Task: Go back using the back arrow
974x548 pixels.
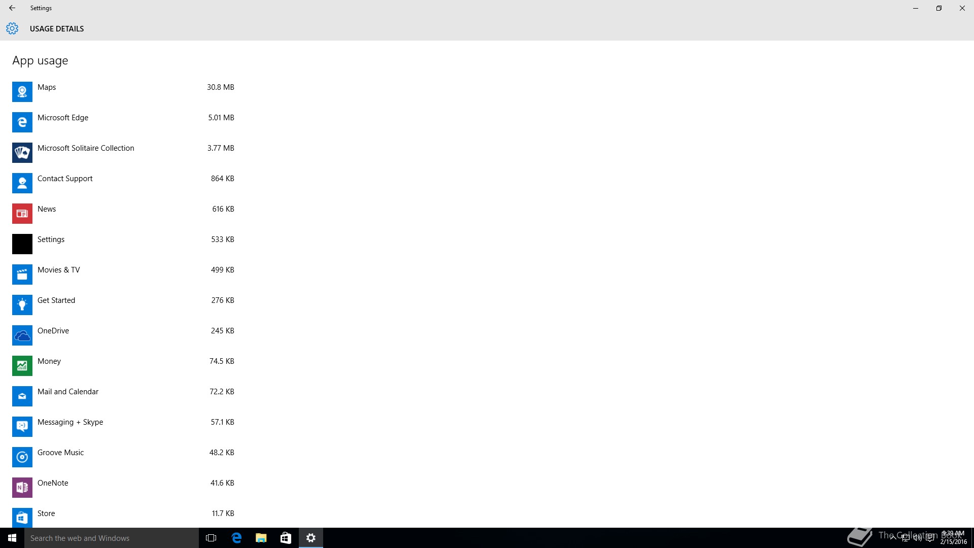Action: click(x=12, y=8)
